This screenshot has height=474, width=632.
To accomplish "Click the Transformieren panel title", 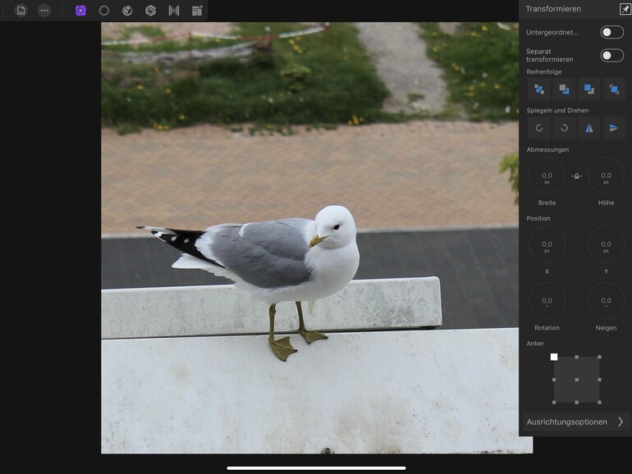I will (x=553, y=9).
